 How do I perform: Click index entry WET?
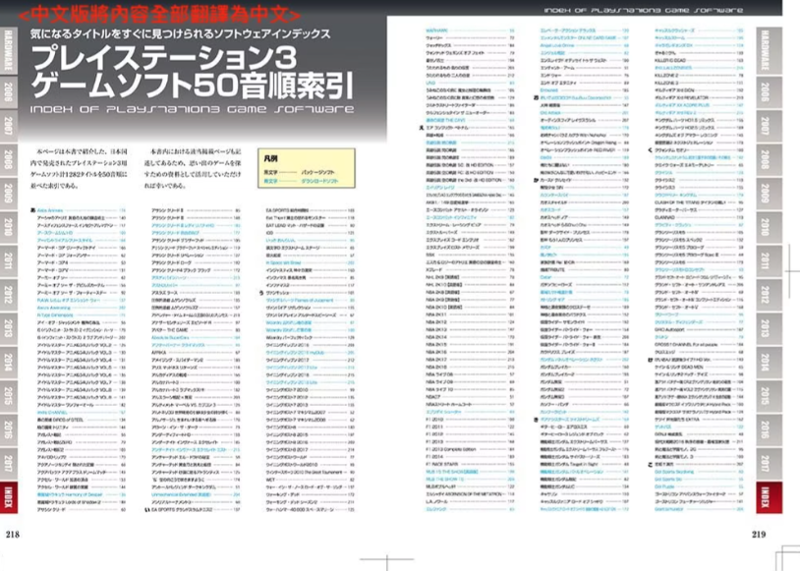click(270, 480)
